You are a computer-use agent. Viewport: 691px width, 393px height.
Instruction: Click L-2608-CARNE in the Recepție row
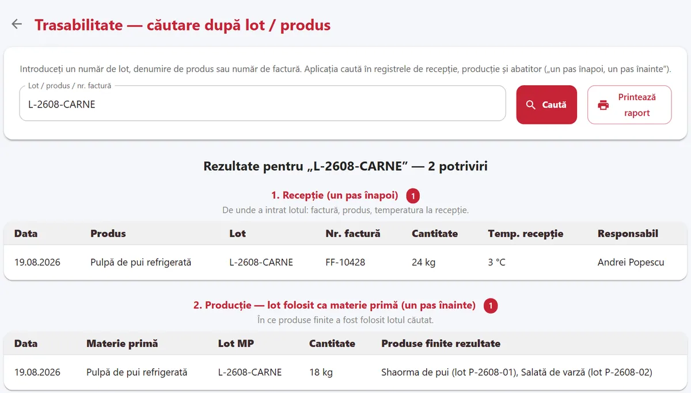[261, 262]
